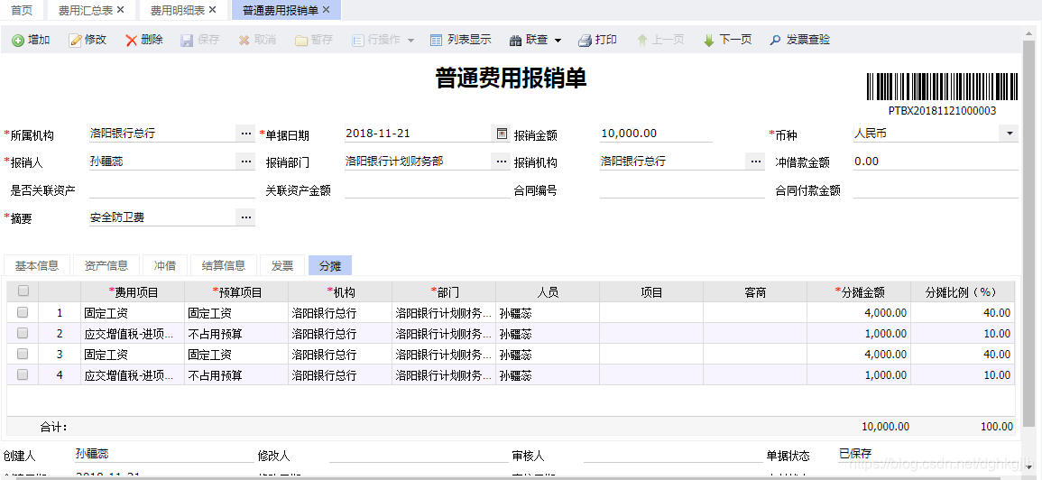The height and width of the screenshot is (480, 1042).
Task: Click the 客商 column header
Action: click(756, 291)
